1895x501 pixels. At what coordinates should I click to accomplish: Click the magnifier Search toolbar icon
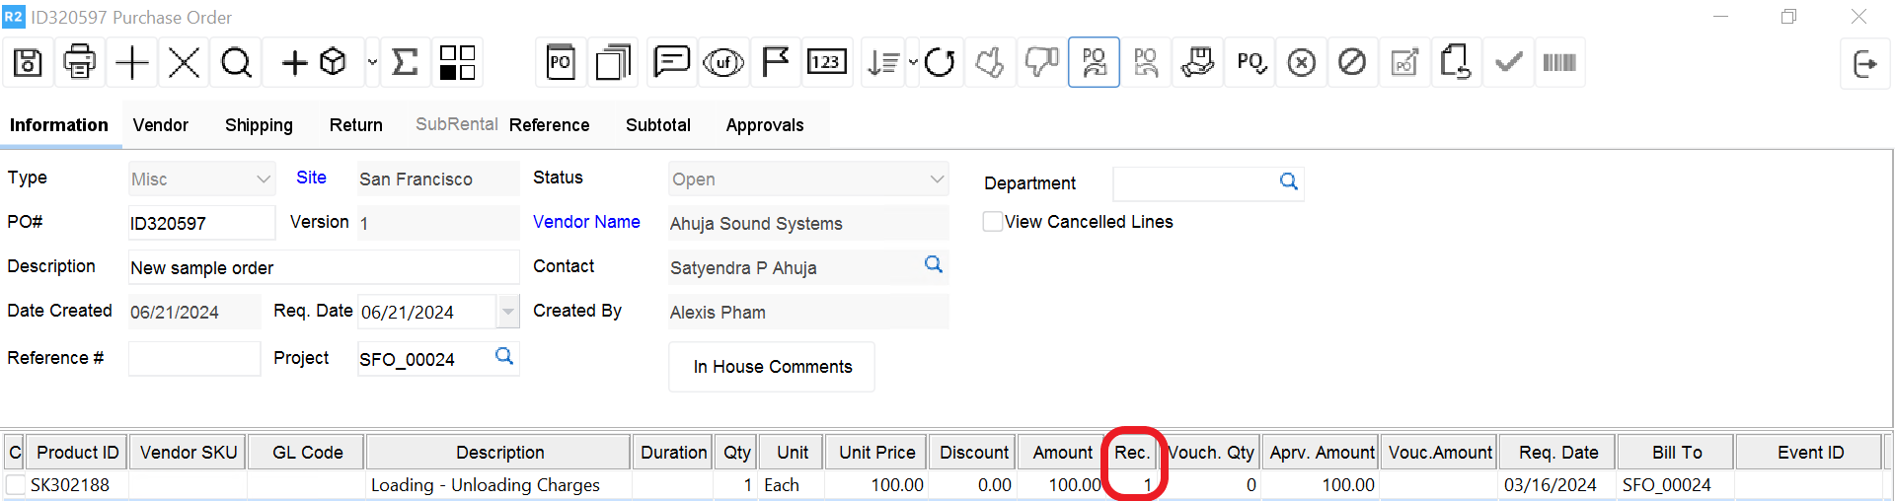(x=236, y=63)
